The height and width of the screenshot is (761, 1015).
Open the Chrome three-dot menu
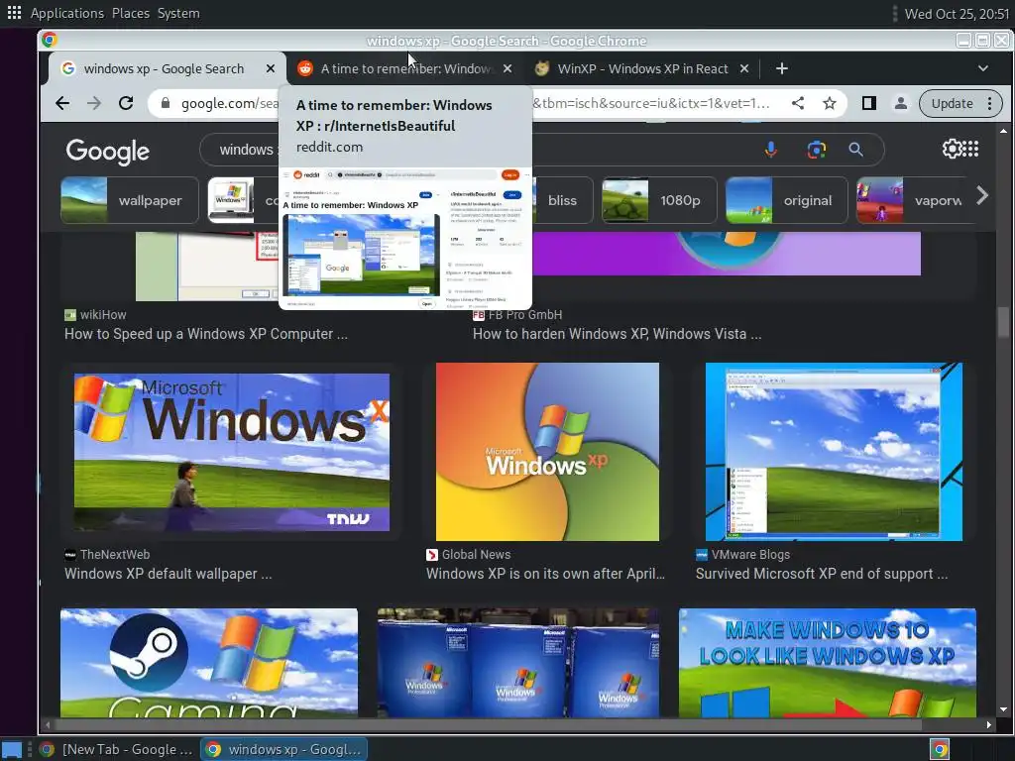tap(989, 103)
